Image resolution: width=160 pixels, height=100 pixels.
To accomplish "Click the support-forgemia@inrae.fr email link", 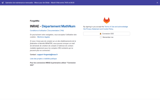I will click(x=47, y=54).
